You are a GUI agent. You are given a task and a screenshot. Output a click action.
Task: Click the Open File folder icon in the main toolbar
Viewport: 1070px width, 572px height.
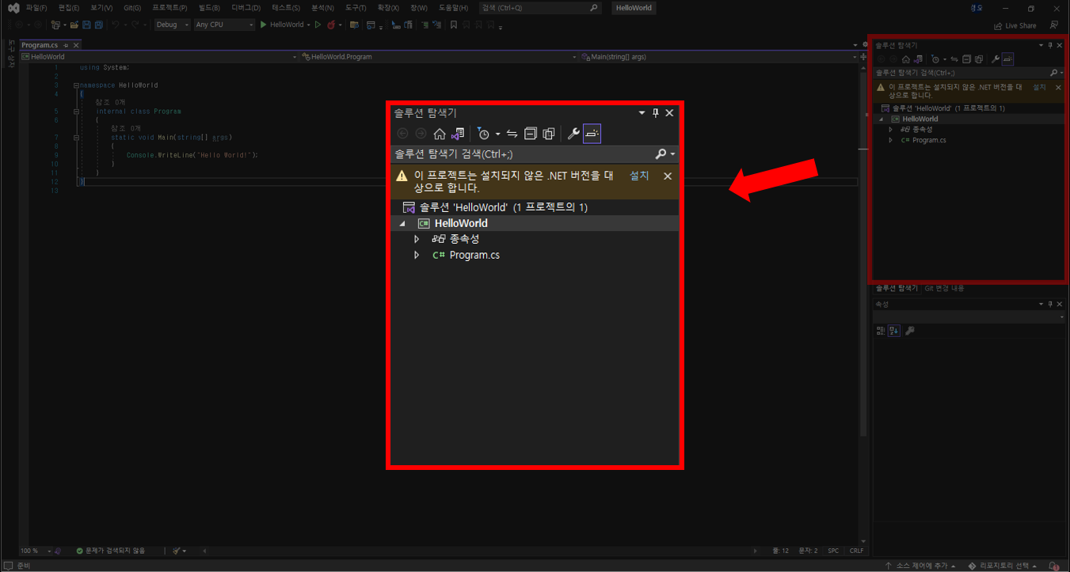74,25
